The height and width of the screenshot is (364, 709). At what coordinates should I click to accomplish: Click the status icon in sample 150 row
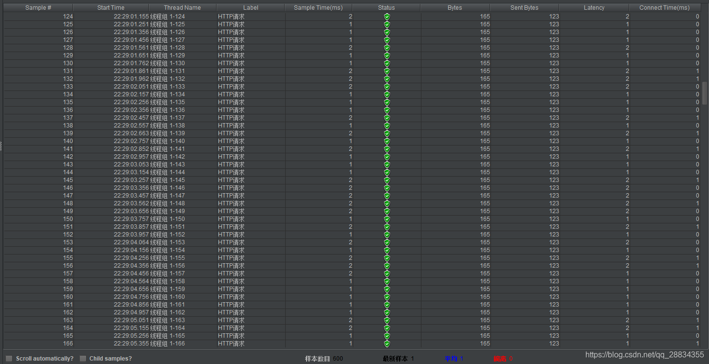(387, 219)
